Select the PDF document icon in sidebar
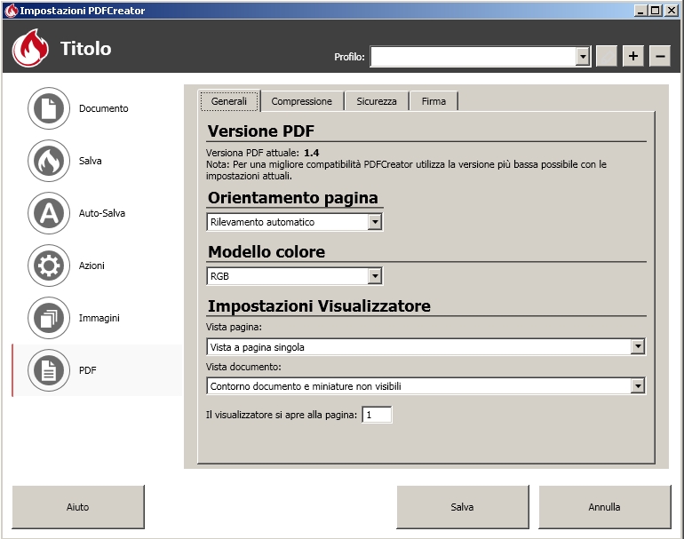 point(49,370)
